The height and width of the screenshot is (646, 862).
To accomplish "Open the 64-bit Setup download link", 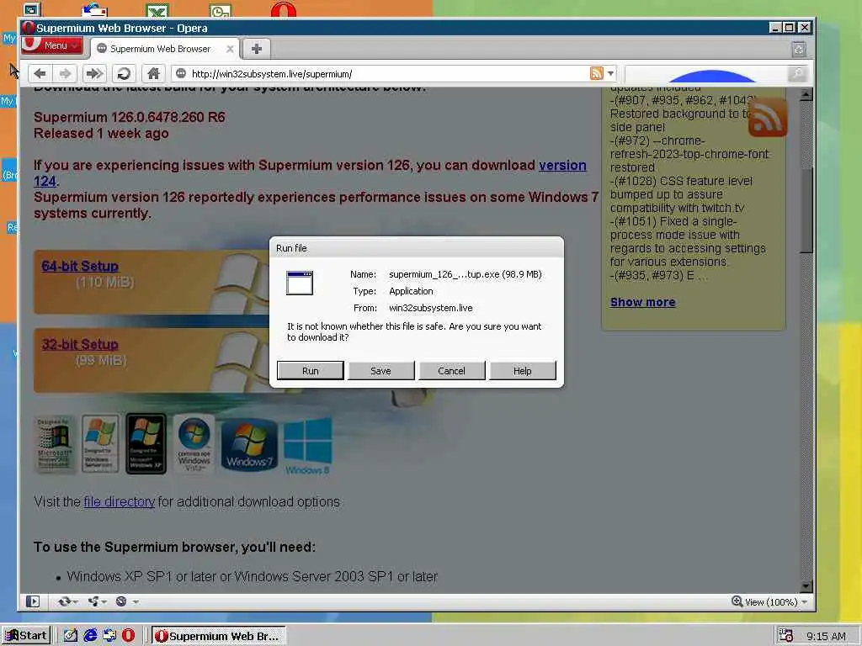I will [x=80, y=266].
